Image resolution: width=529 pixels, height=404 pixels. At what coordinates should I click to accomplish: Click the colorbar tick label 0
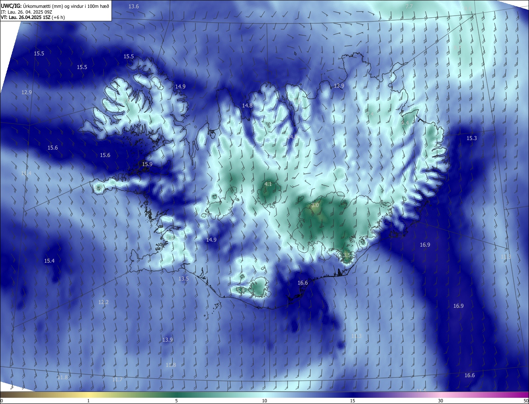[2, 401]
